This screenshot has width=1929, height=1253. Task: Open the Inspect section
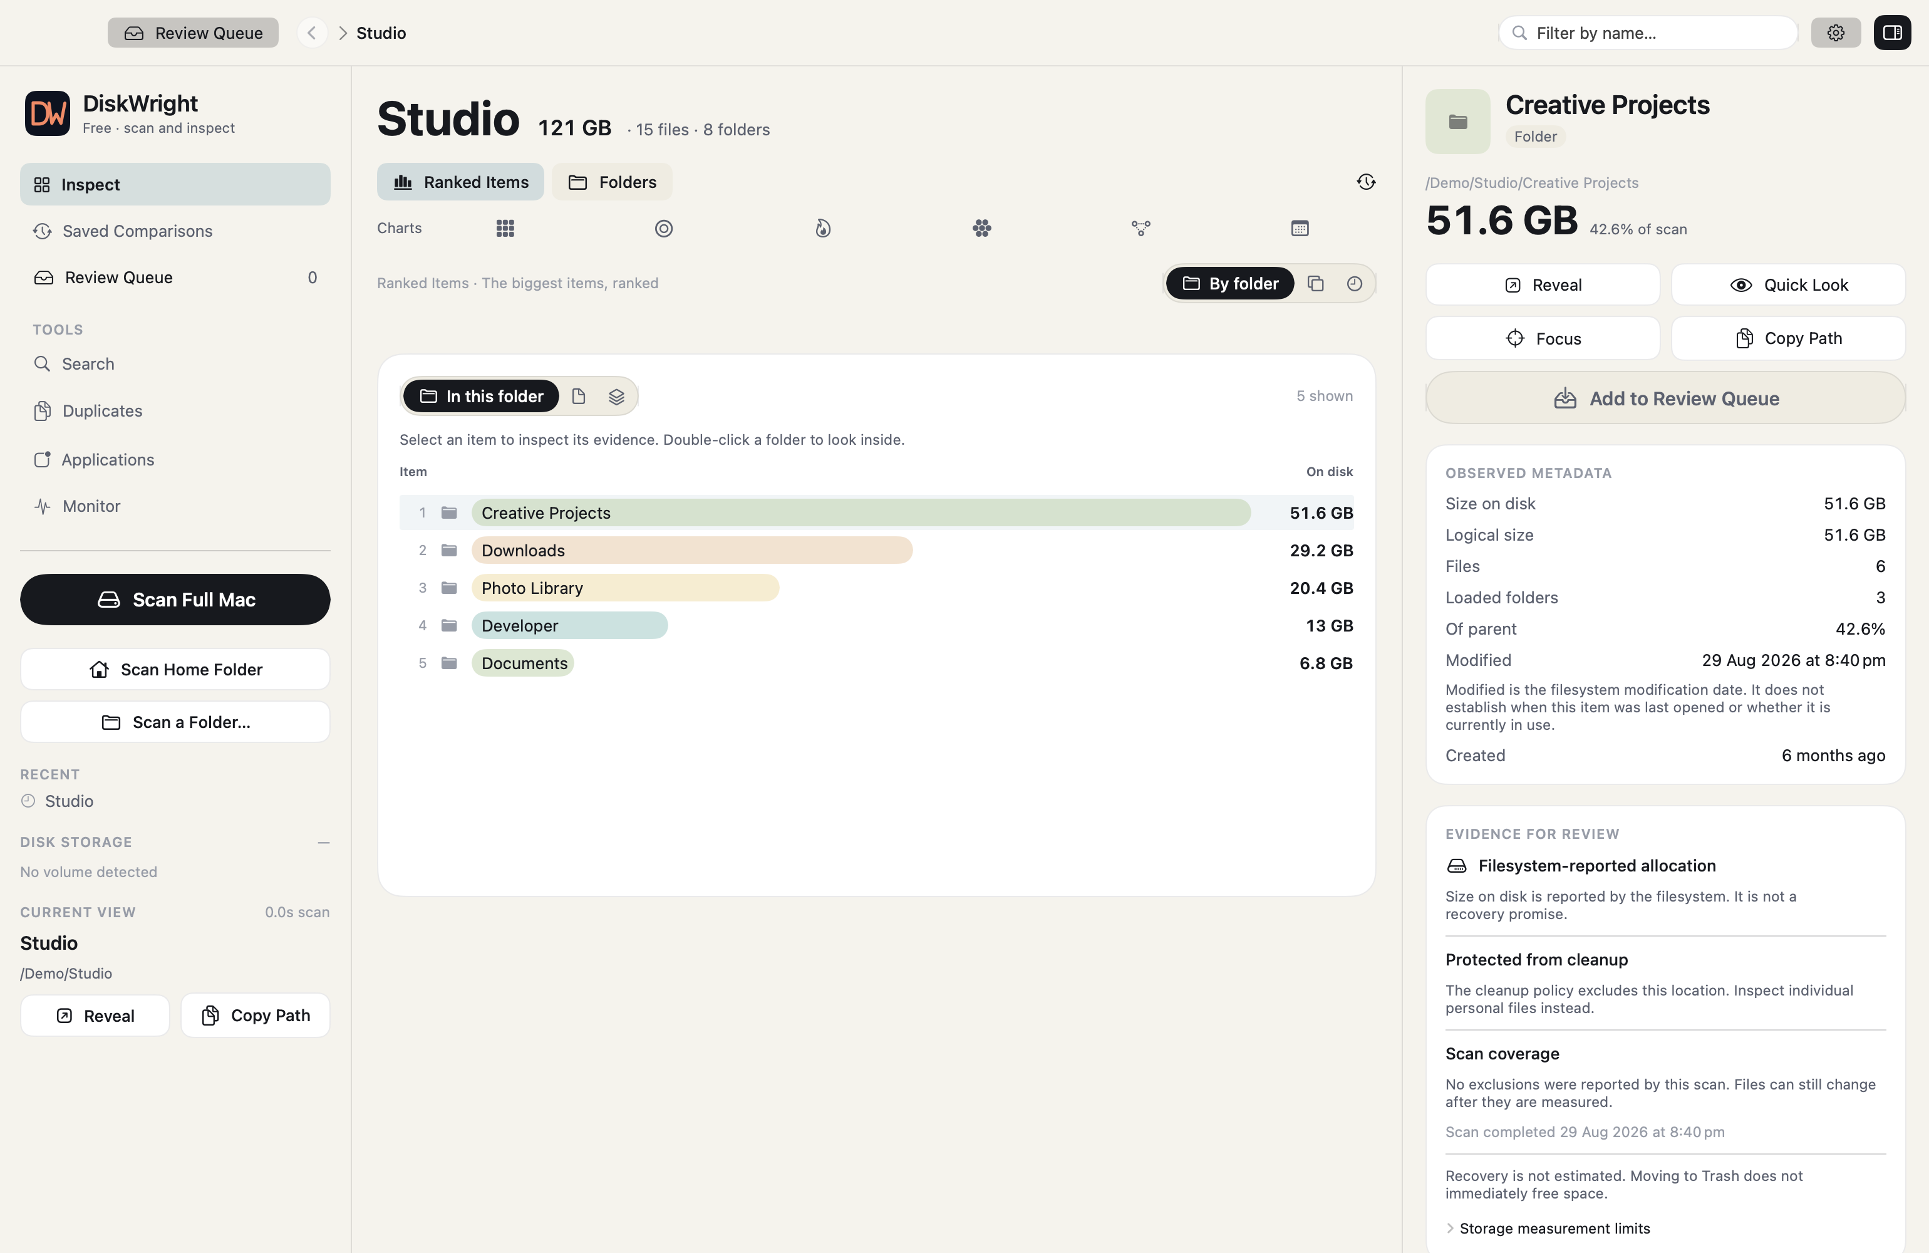[175, 184]
